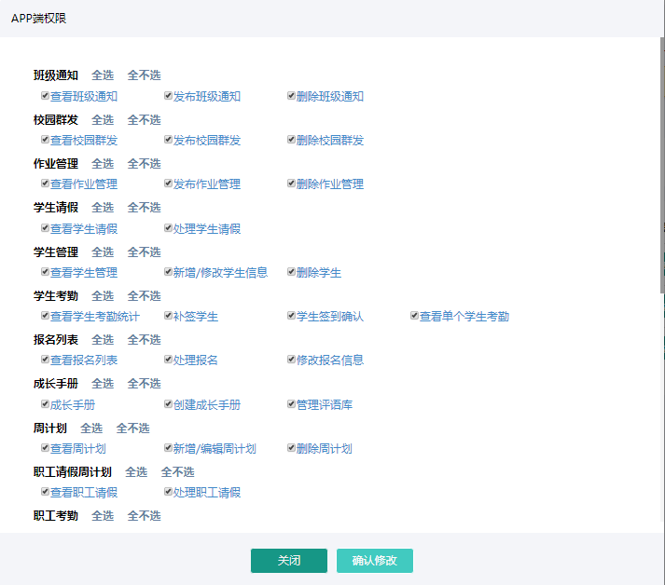Uncheck 查看学生考勤统计 checkbox

point(45,316)
